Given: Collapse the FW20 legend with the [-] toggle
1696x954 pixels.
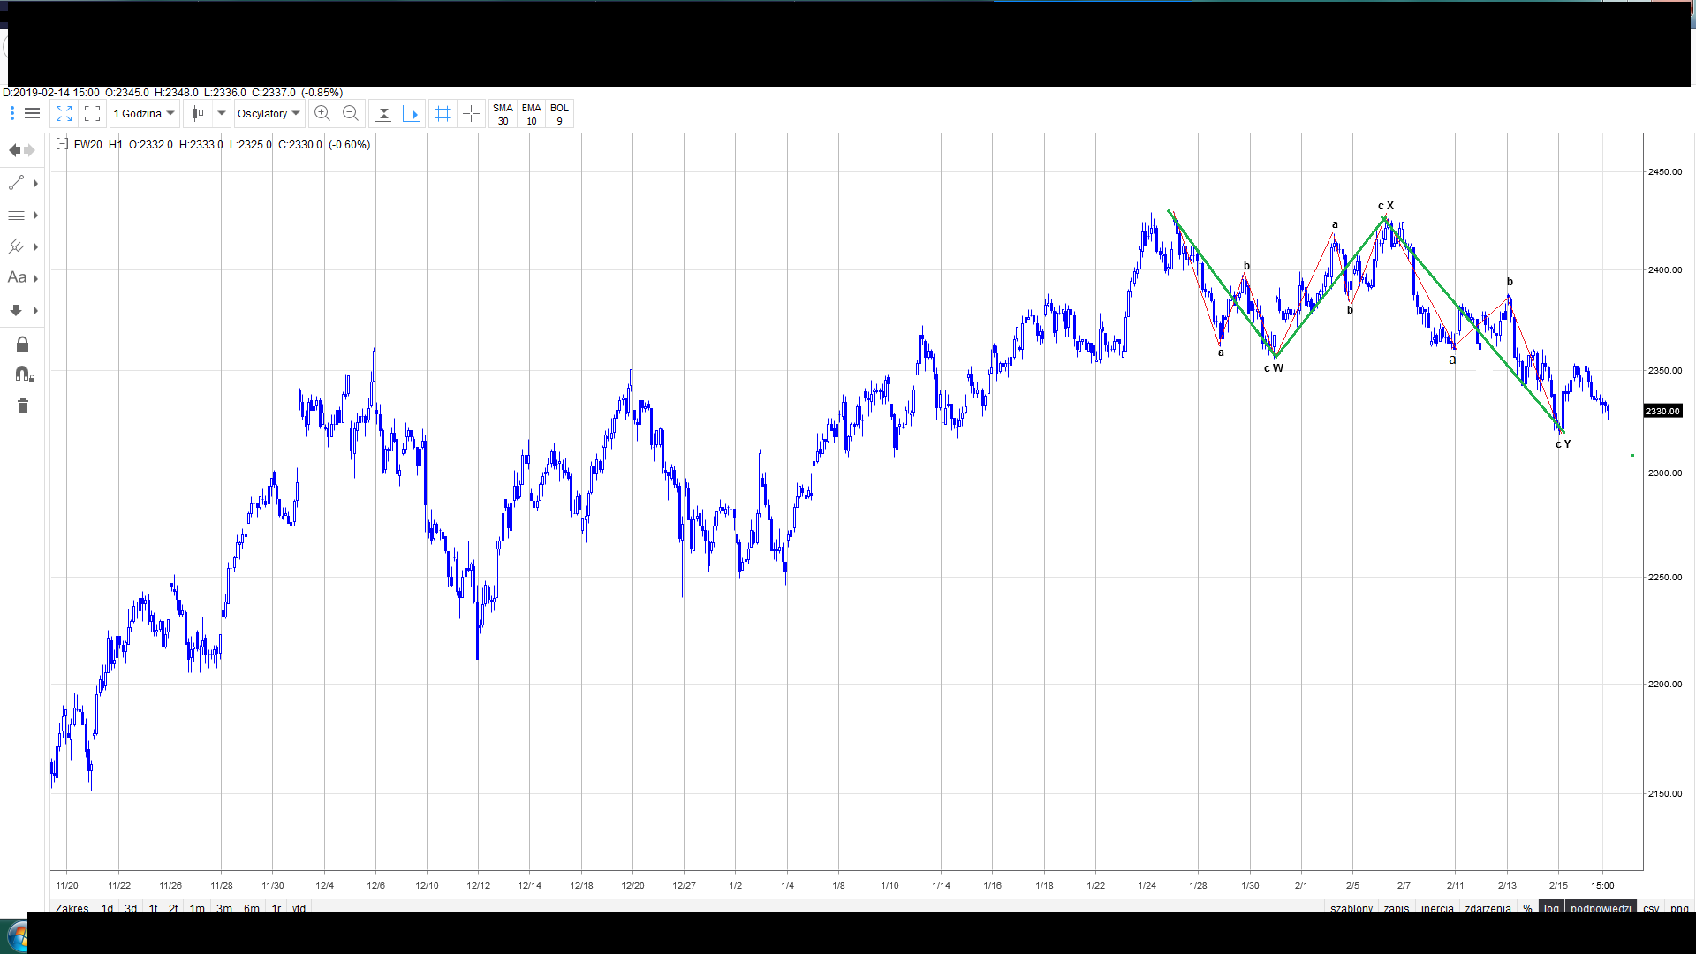Looking at the screenshot, I should pos(62,144).
